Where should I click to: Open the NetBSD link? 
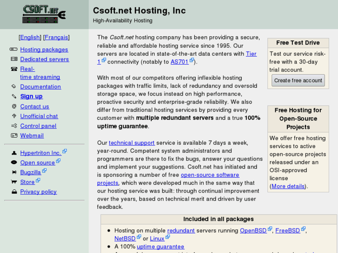click(x=125, y=239)
